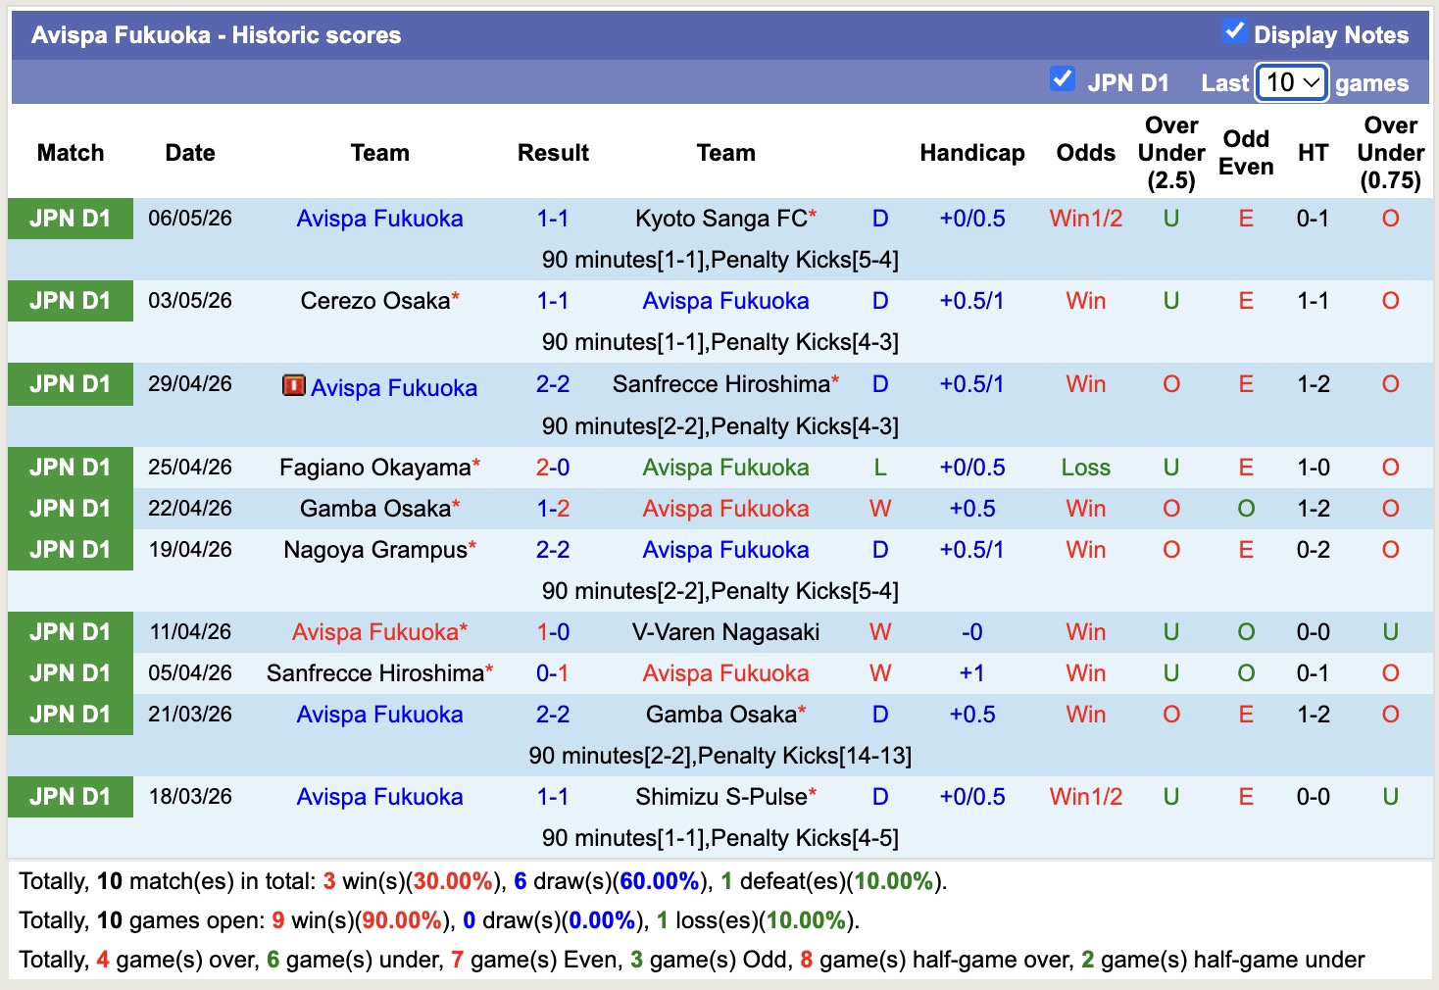Open Avispa Fukuoka team on 18/03/26 row

[x=379, y=797]
